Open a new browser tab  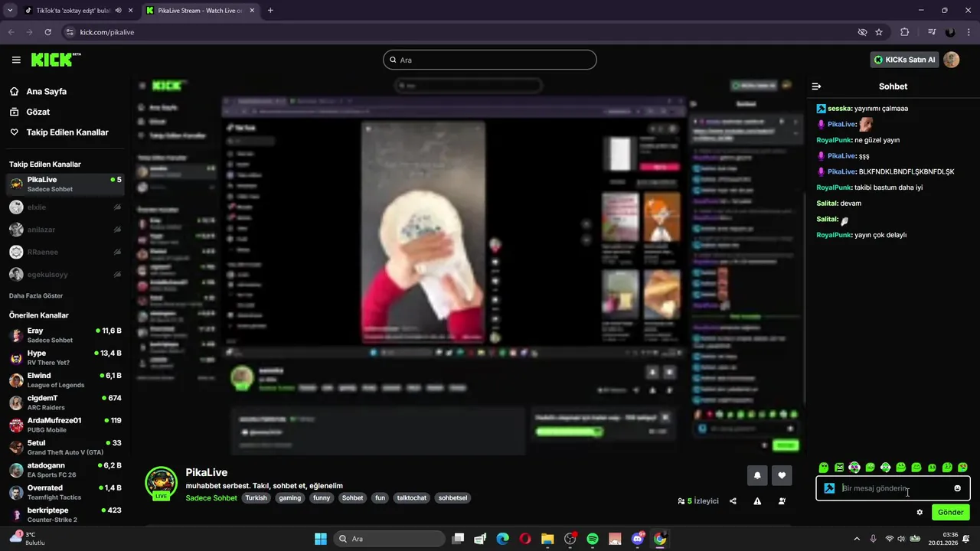[270, 11]
